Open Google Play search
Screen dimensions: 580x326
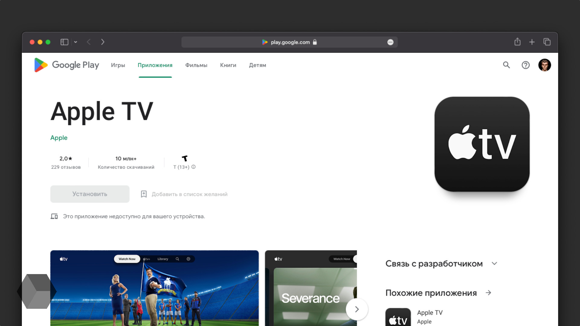(506, 65)
